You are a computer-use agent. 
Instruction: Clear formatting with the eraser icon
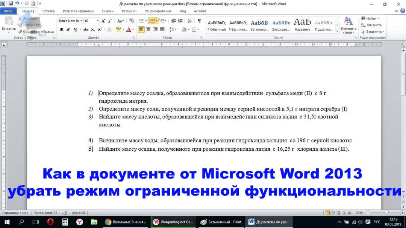click(x=132, y=21)
